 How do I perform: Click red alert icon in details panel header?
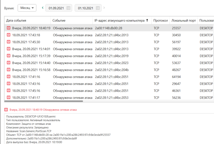coord(6,109)
